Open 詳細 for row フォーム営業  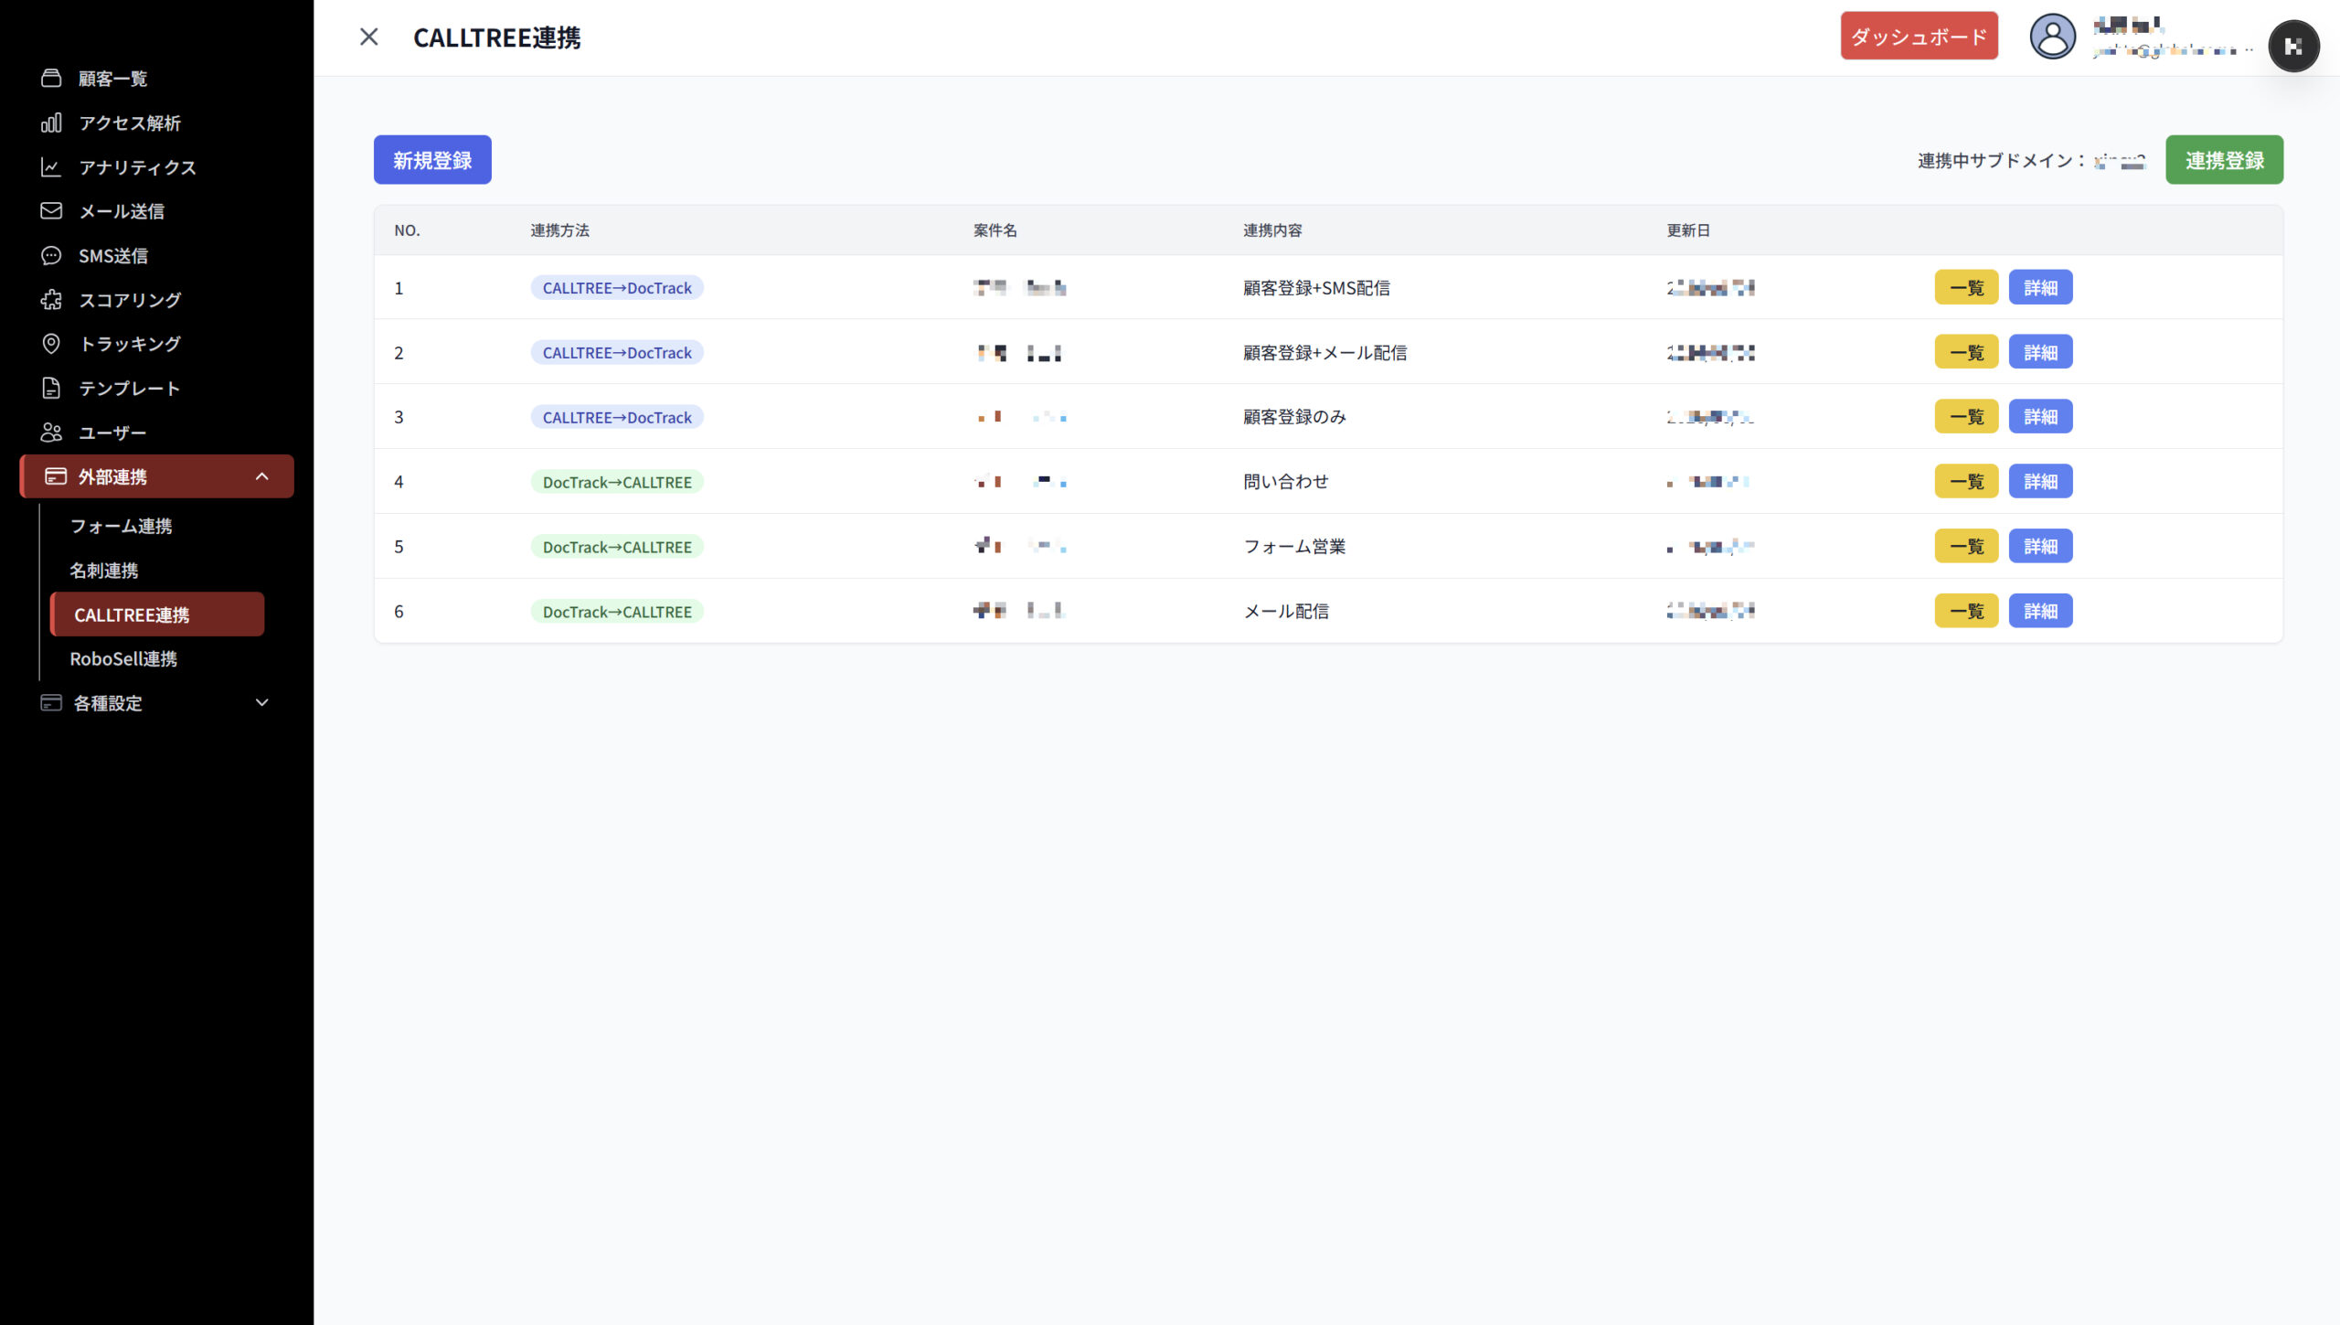point(2040,547)
